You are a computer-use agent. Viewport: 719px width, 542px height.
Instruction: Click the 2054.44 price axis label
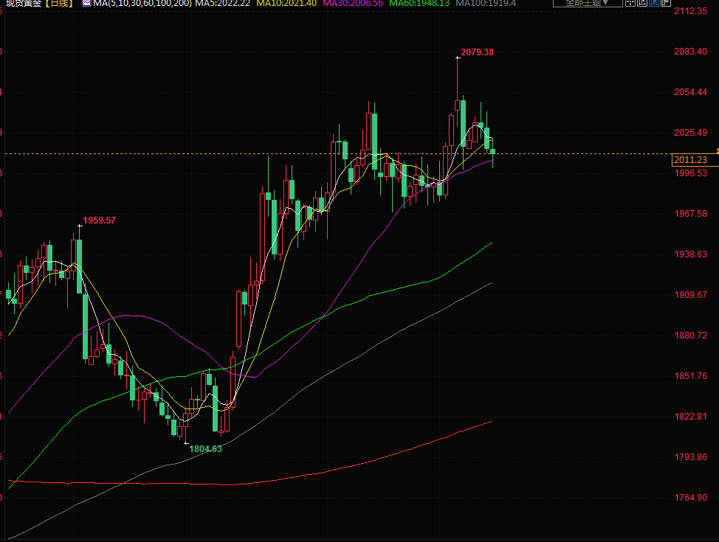[690, 92]
